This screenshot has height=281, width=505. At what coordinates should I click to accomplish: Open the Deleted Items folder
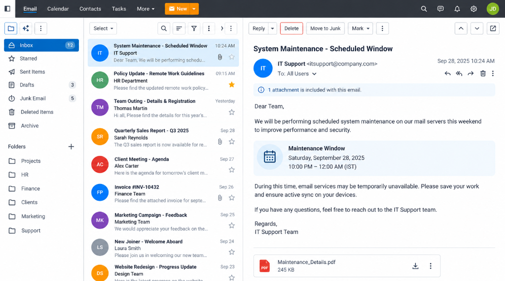(41, 112)
